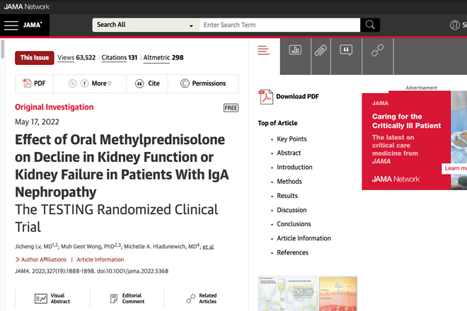Jump to Conclusions section

294,224
